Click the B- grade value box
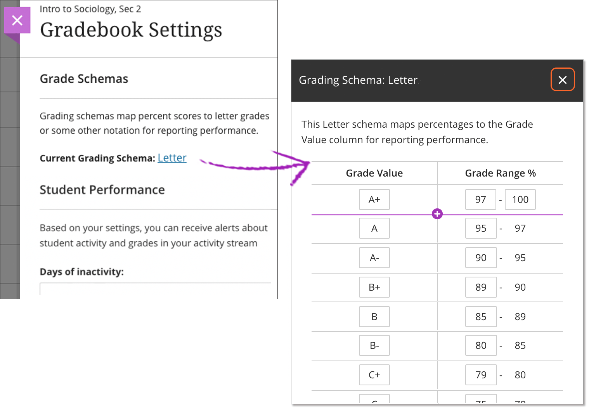 coord(374,345)
